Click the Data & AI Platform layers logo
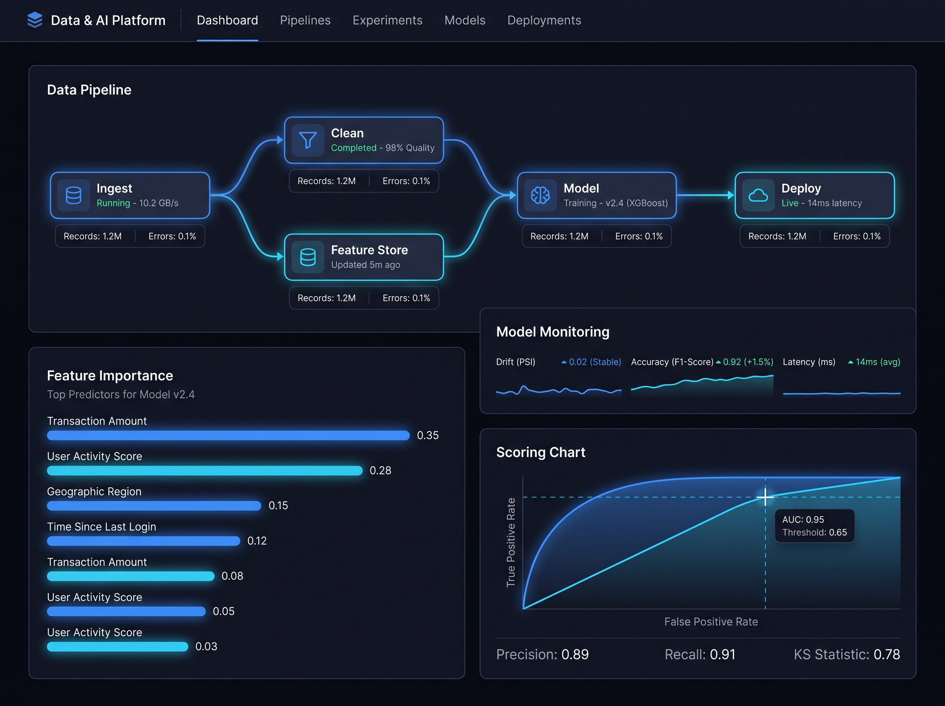945x706 pixels. point(35,20)
